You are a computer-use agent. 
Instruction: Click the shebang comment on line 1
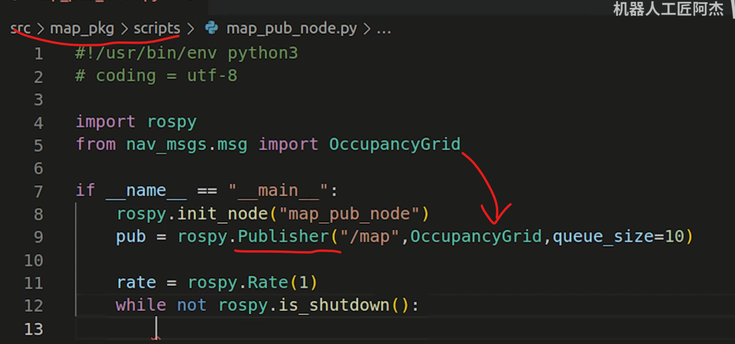186,53
